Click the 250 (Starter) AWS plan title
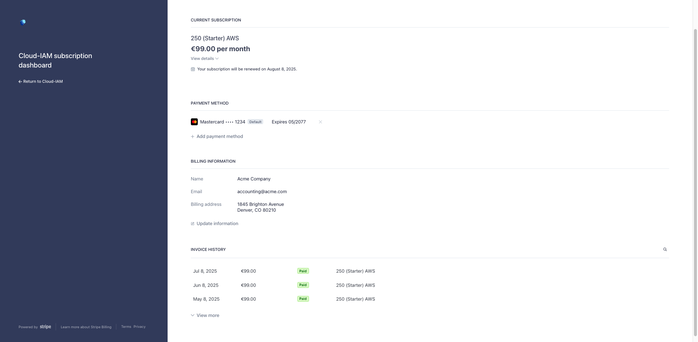The image size is (698, 342). [x=215, y=38]
